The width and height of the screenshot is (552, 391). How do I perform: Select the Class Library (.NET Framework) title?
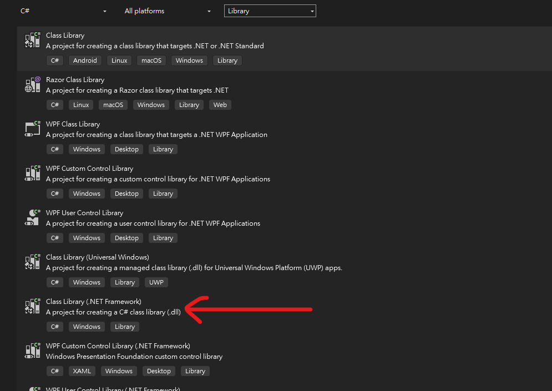tap(93, 302)
